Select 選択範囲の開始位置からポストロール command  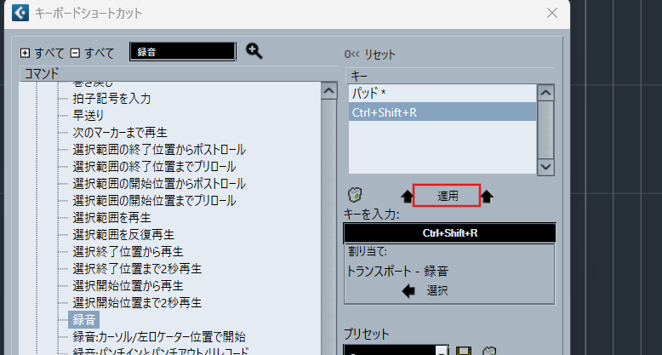[x=159, y=183]
